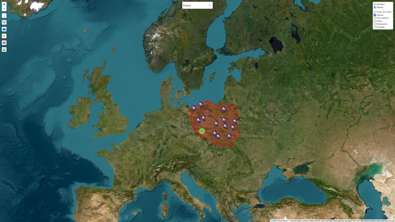Open the Leaflet attribution link

point(273,220)
